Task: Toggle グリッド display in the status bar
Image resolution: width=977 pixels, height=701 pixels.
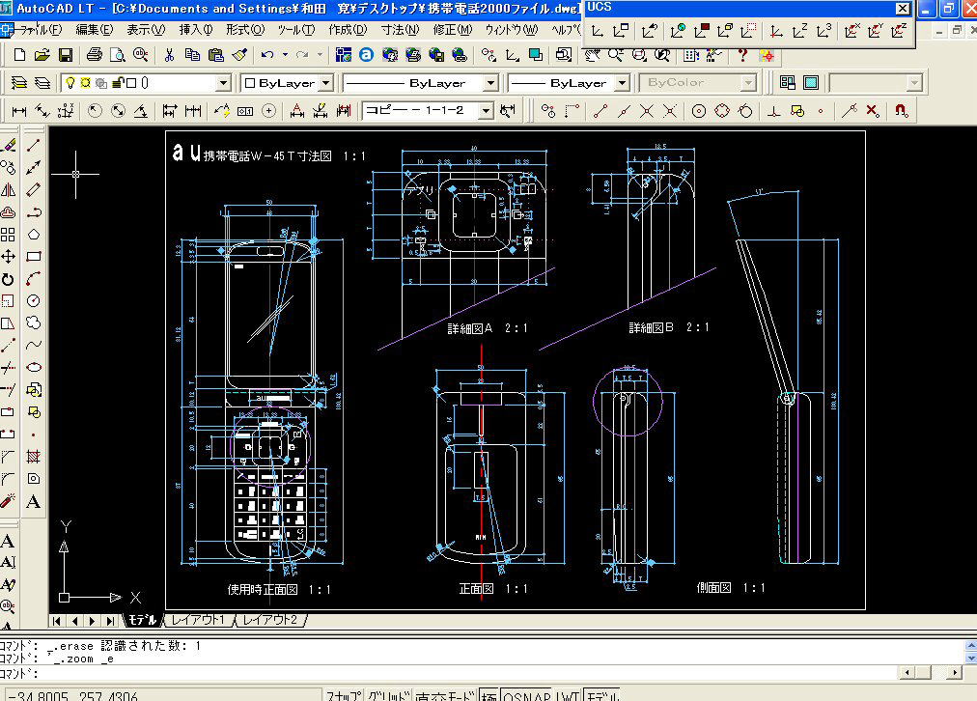Action: click(389, 695)
